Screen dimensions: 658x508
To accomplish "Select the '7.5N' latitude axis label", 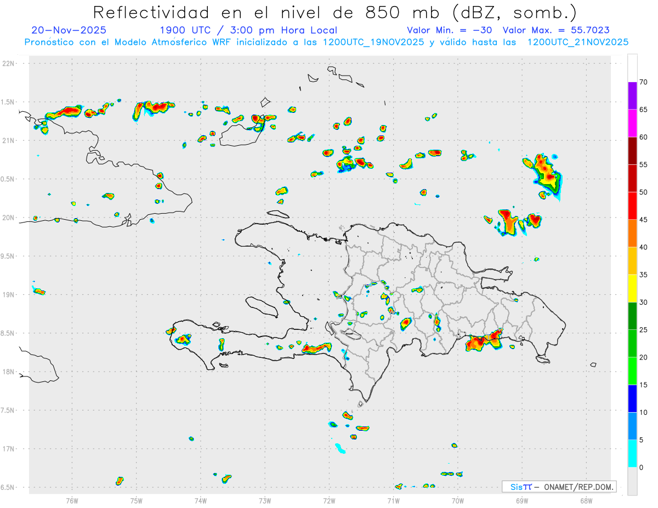I will coord(8,410).
